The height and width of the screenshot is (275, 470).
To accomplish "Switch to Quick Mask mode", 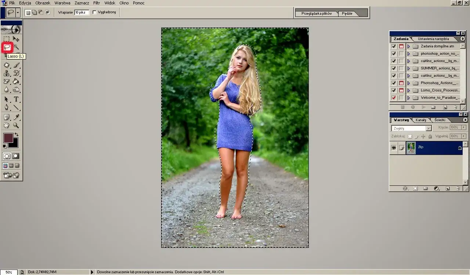I will click(15, 156).
